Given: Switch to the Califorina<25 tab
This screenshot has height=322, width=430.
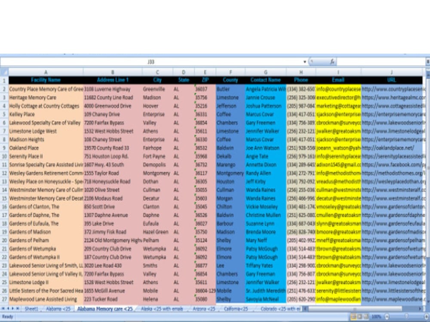Looking at the screenshot, I should tap(236, 309).
